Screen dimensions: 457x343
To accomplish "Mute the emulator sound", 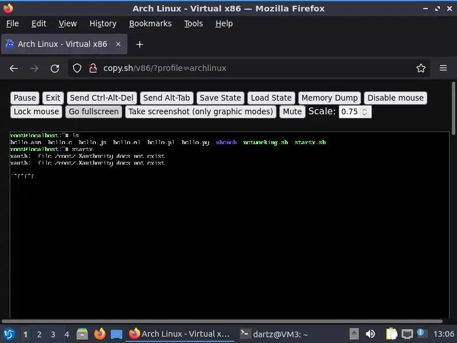I will [292, 111].
